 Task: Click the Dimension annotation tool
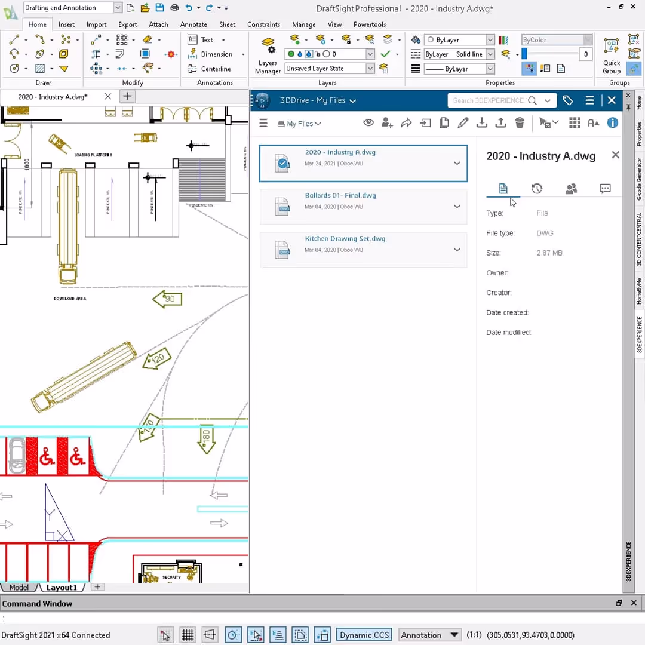coord(210,54)
